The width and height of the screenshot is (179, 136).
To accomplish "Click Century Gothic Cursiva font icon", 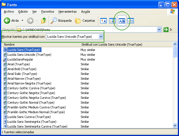I will [5, 88].
